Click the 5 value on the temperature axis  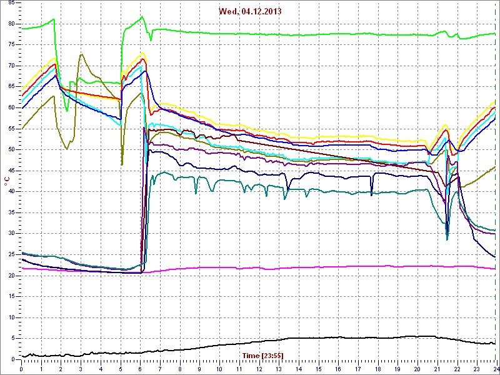[x=12, y=338]
